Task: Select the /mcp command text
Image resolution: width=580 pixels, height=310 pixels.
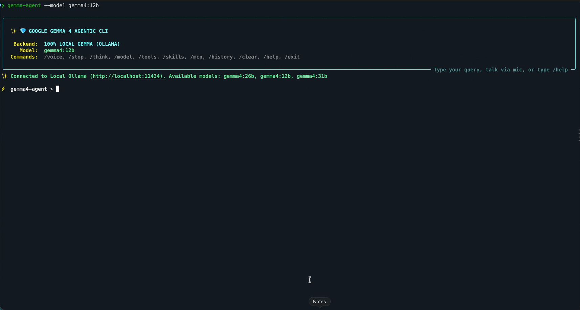Action: click(196, 57)
